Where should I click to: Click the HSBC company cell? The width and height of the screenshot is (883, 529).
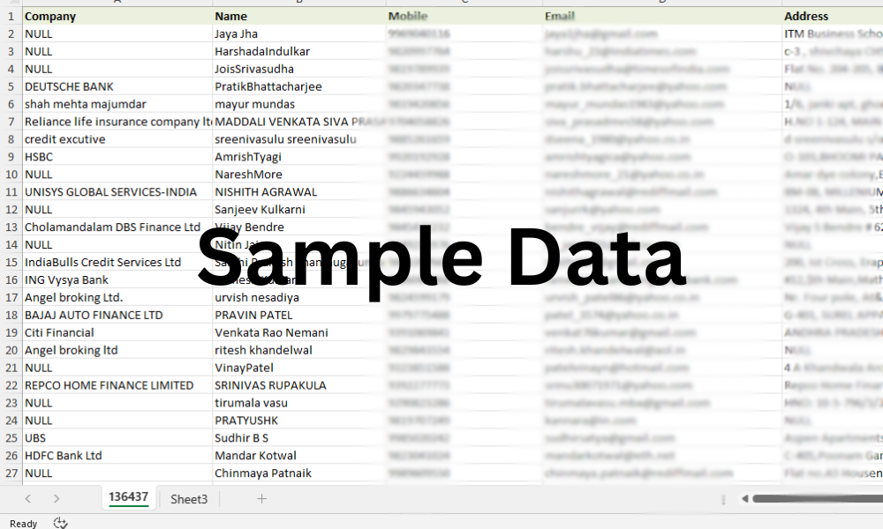117,157
